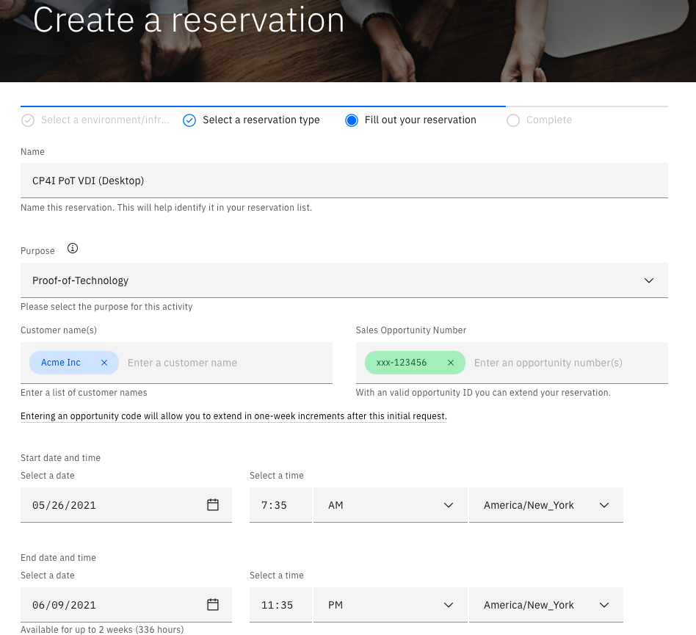This screenshot has width=696, height=635.
Task: Open the start time AM dropdown
Action: [x=390, y=505]
